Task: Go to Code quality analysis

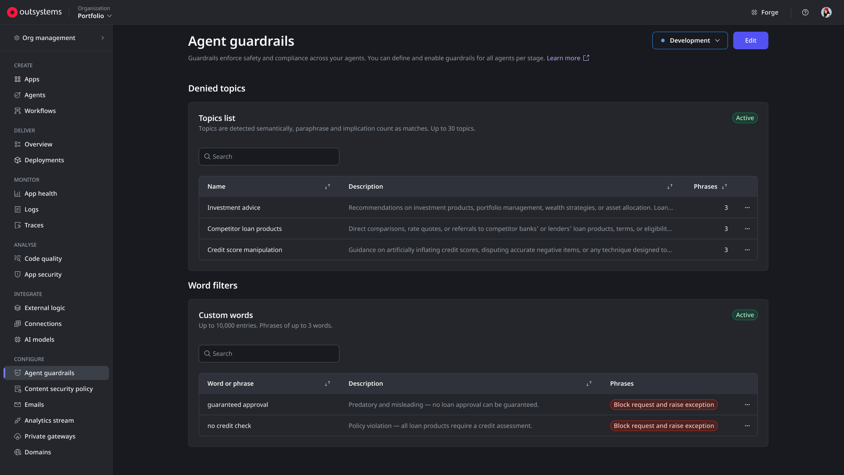Action: click(x=56, y=259)
